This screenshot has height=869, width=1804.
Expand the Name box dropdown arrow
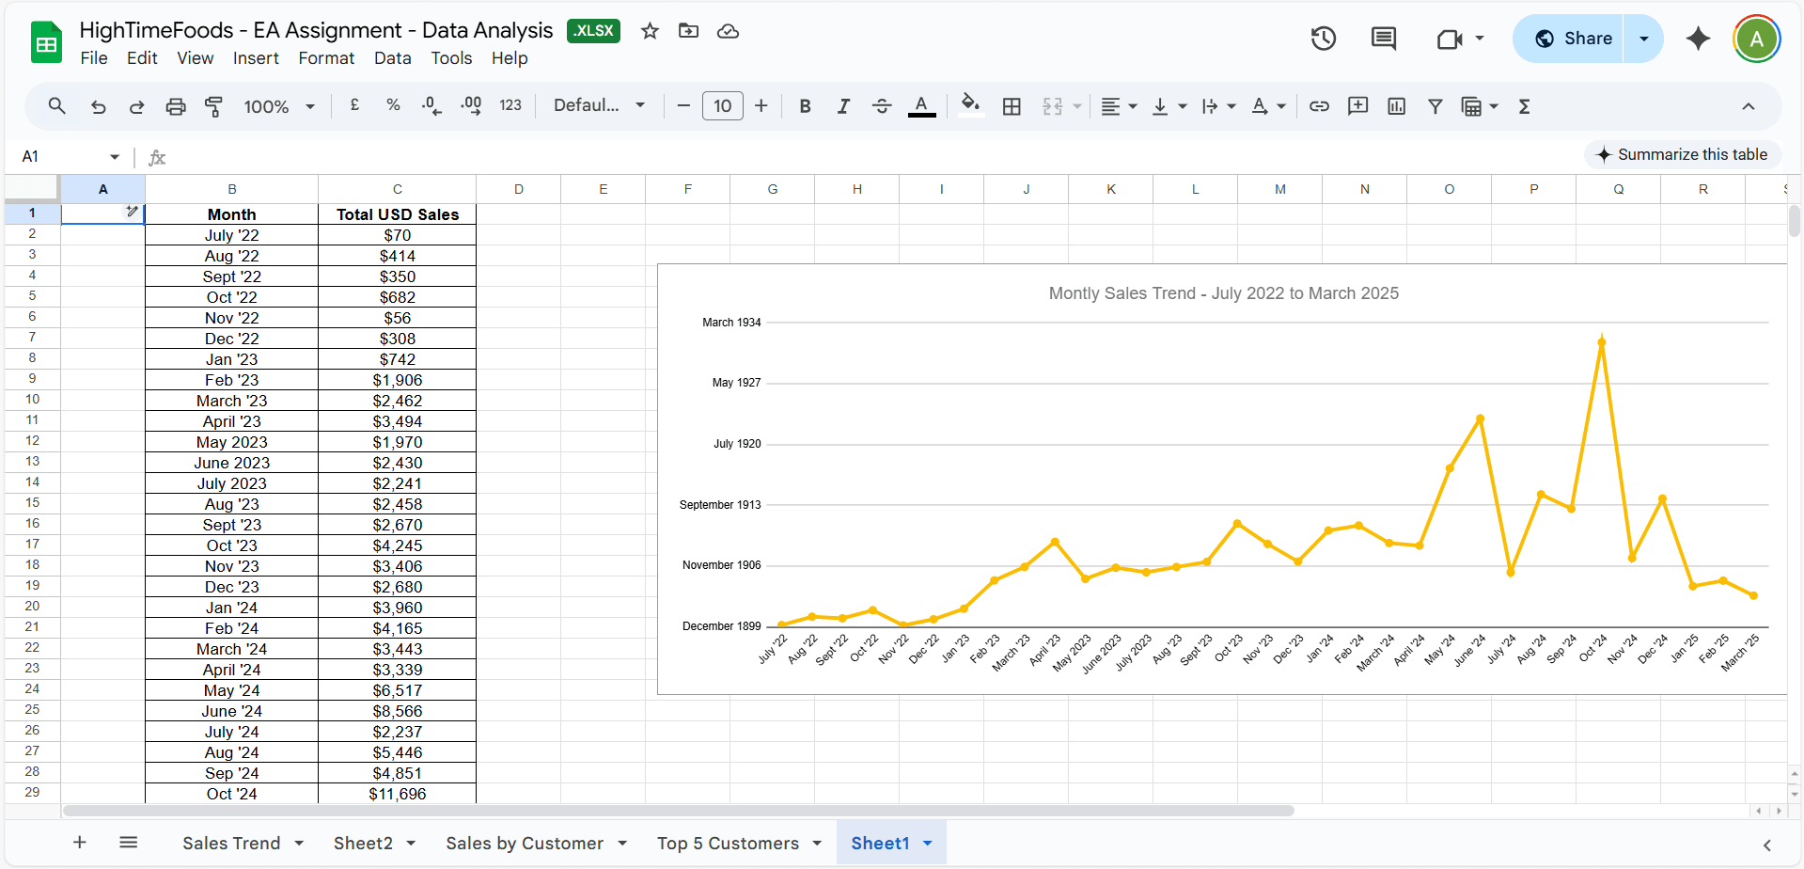click(115, 156)
